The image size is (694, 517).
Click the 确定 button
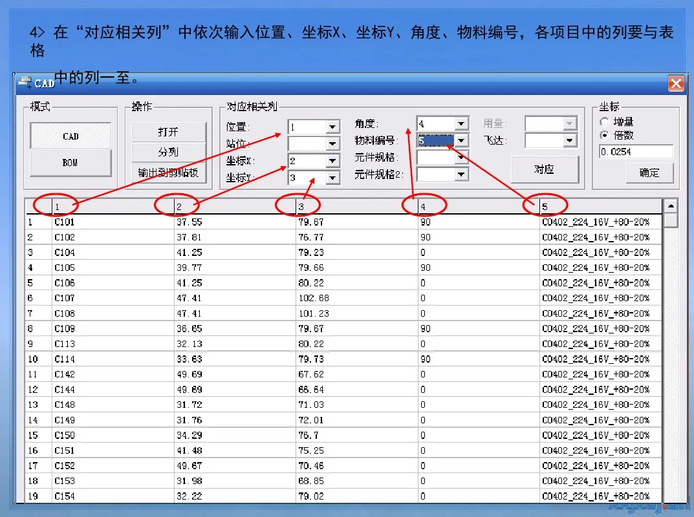coord(649,173)
